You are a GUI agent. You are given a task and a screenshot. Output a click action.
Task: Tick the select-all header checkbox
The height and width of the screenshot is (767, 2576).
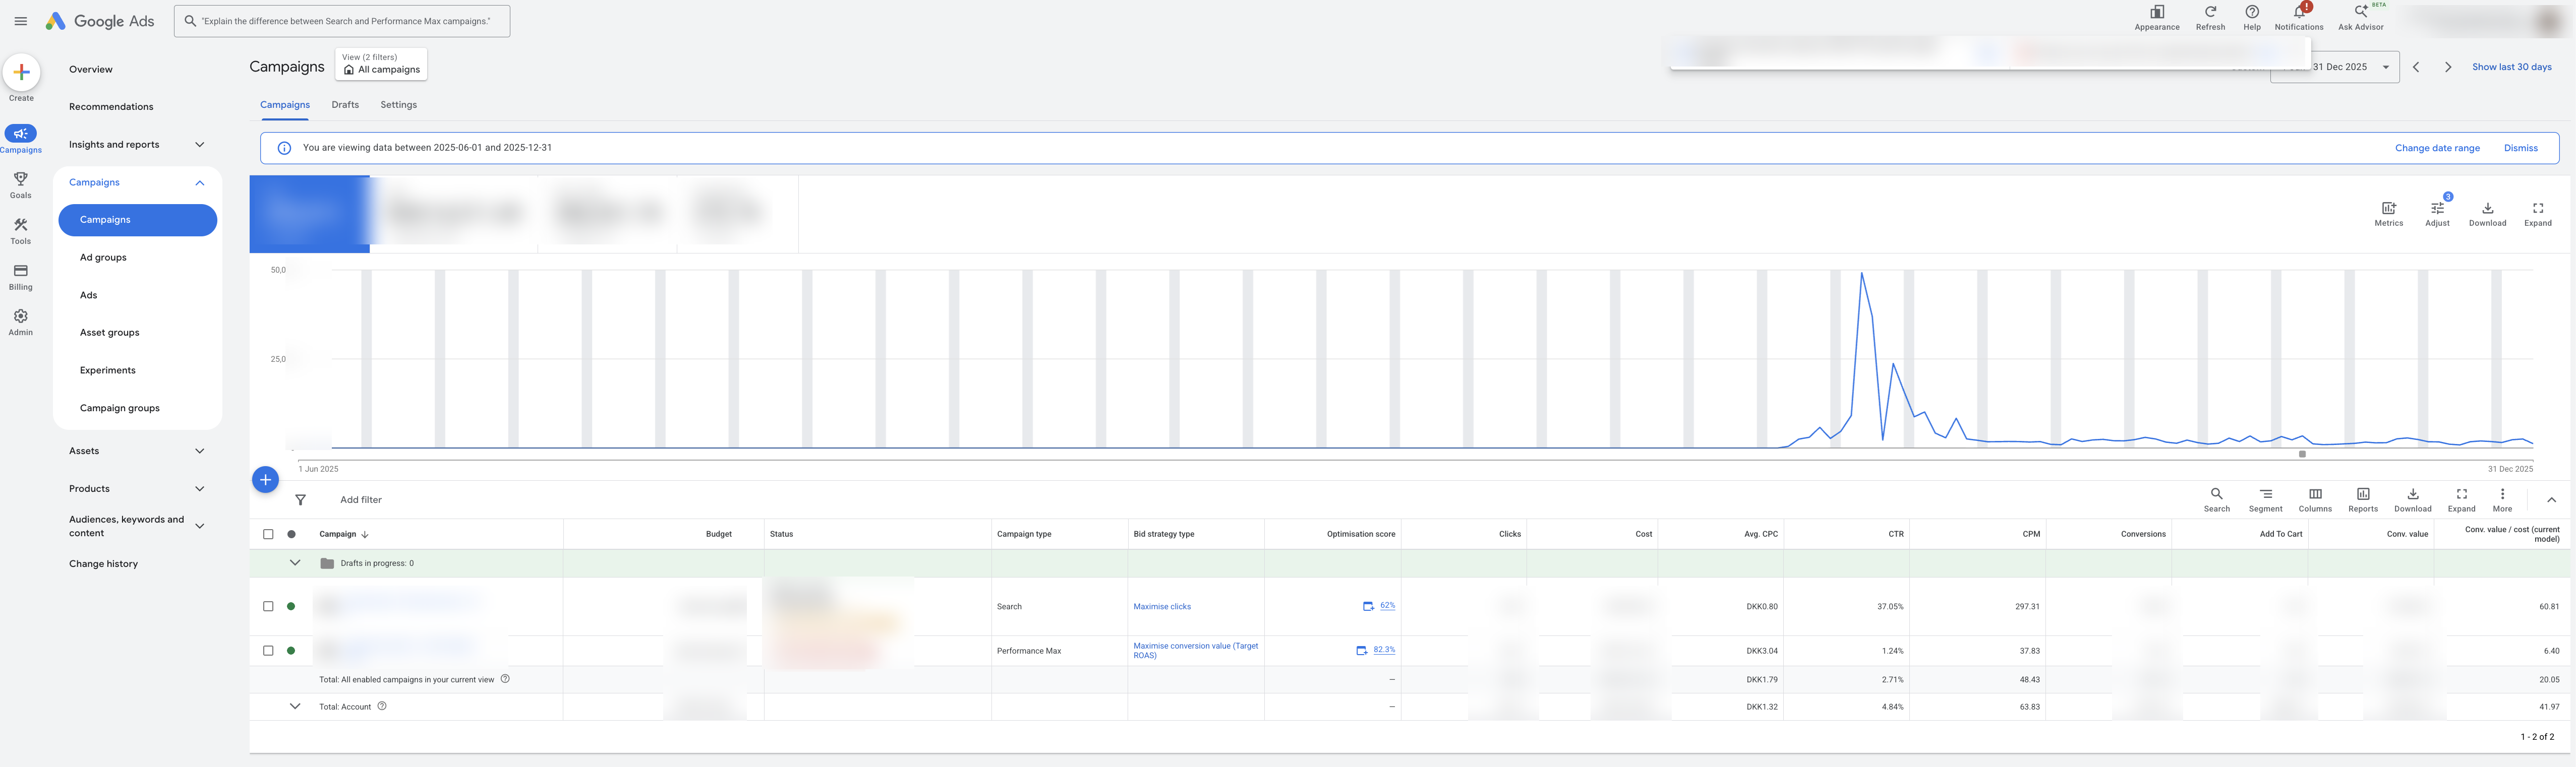(x=268, y=534)
